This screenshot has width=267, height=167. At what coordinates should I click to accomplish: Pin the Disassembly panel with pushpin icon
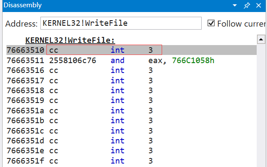[247, 6]
